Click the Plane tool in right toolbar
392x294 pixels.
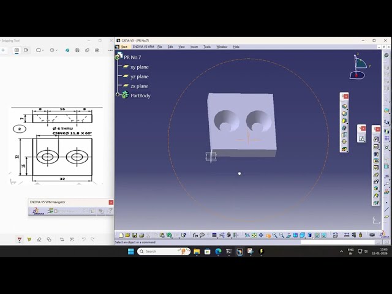coord(386,217)
